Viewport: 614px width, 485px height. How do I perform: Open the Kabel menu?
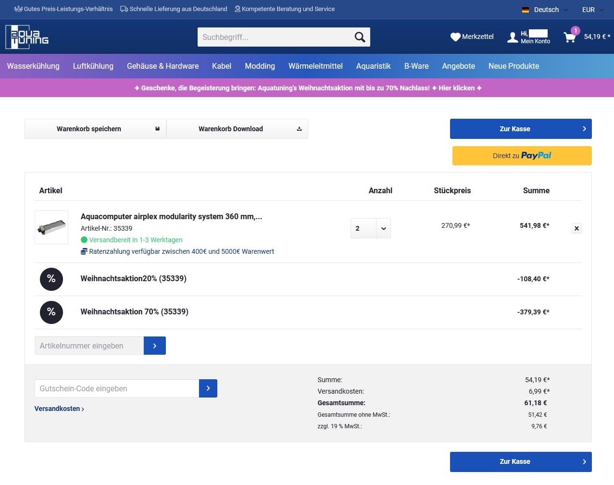click(222, 66)
